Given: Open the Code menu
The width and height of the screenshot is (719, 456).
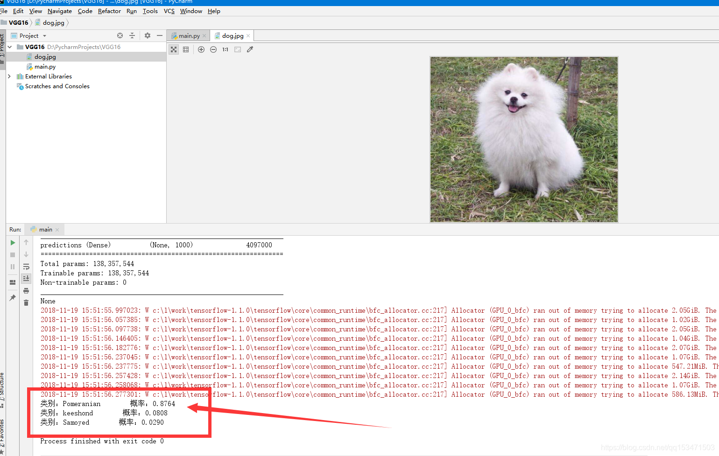Looking at the screenshot, I should coord(85,11).
